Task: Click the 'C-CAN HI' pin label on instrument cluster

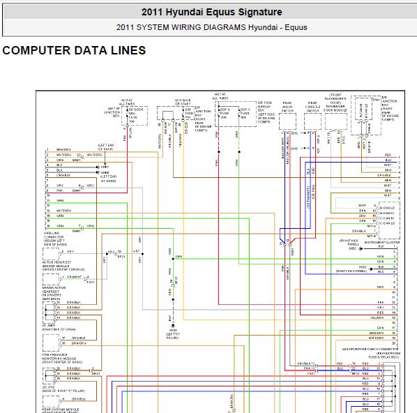Action: (387, 218)
